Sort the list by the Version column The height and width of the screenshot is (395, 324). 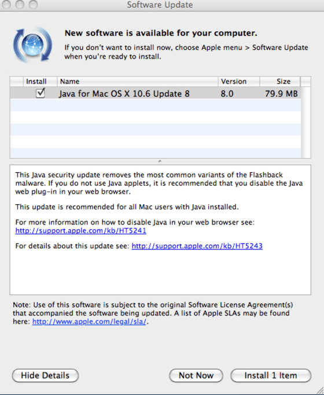click(x=239, y=81)
